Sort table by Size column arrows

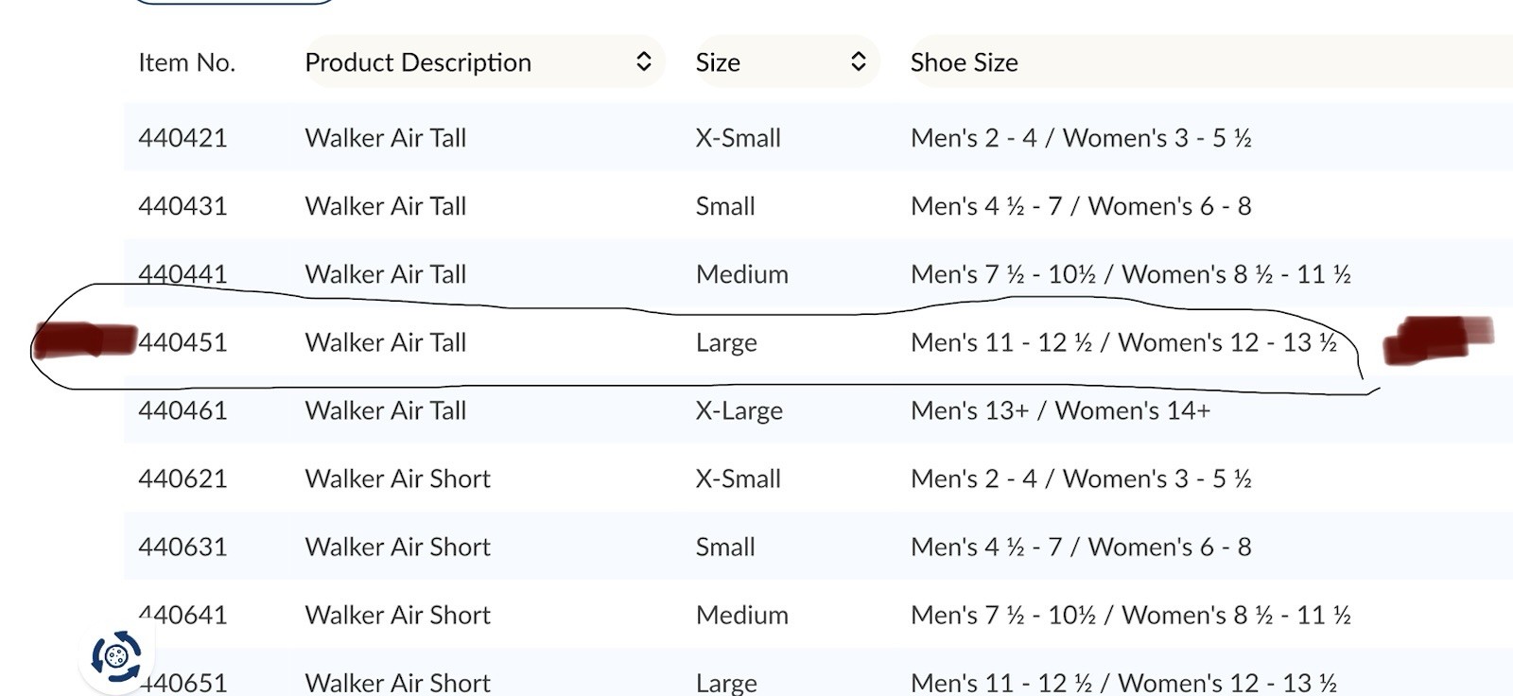click(858, 62)
